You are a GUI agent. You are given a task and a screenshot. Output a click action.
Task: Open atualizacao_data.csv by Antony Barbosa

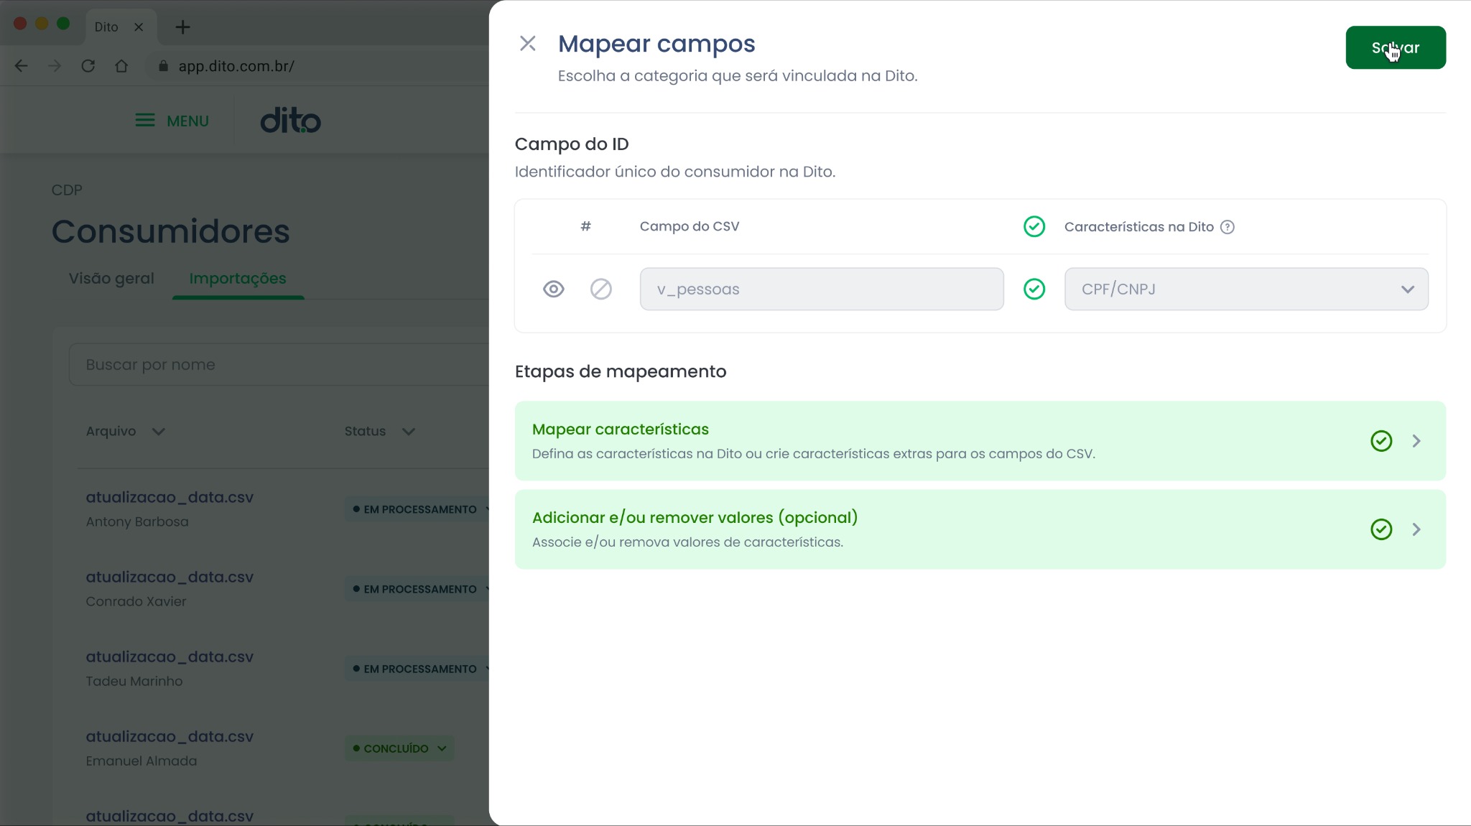click(x=170, y=497)
